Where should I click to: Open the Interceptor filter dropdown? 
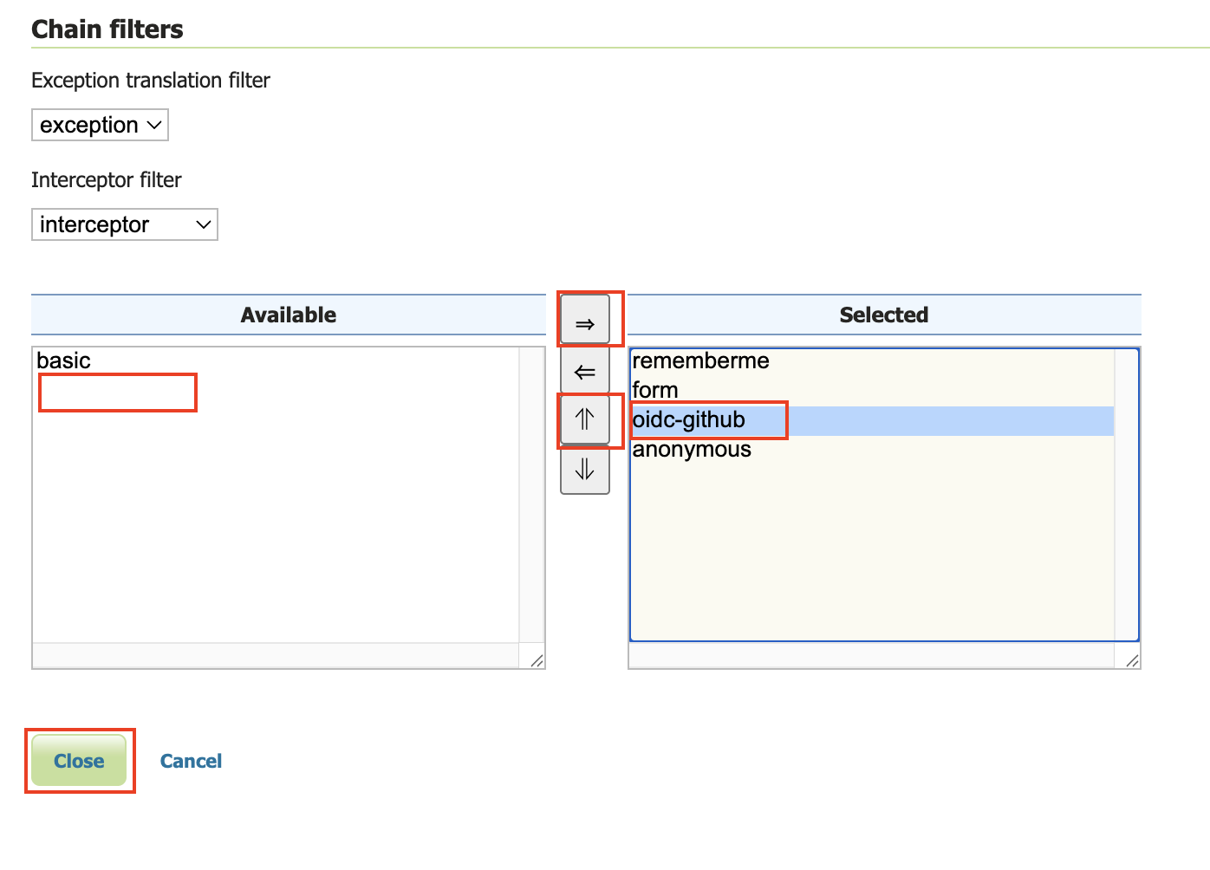click(124, 224)
